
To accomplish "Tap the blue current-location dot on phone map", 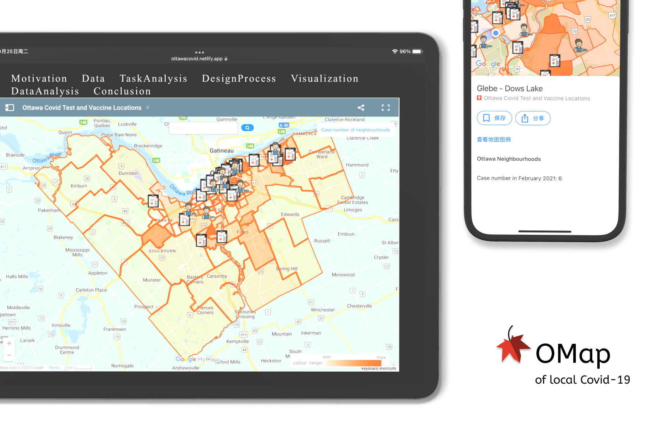I will [496, 33].
